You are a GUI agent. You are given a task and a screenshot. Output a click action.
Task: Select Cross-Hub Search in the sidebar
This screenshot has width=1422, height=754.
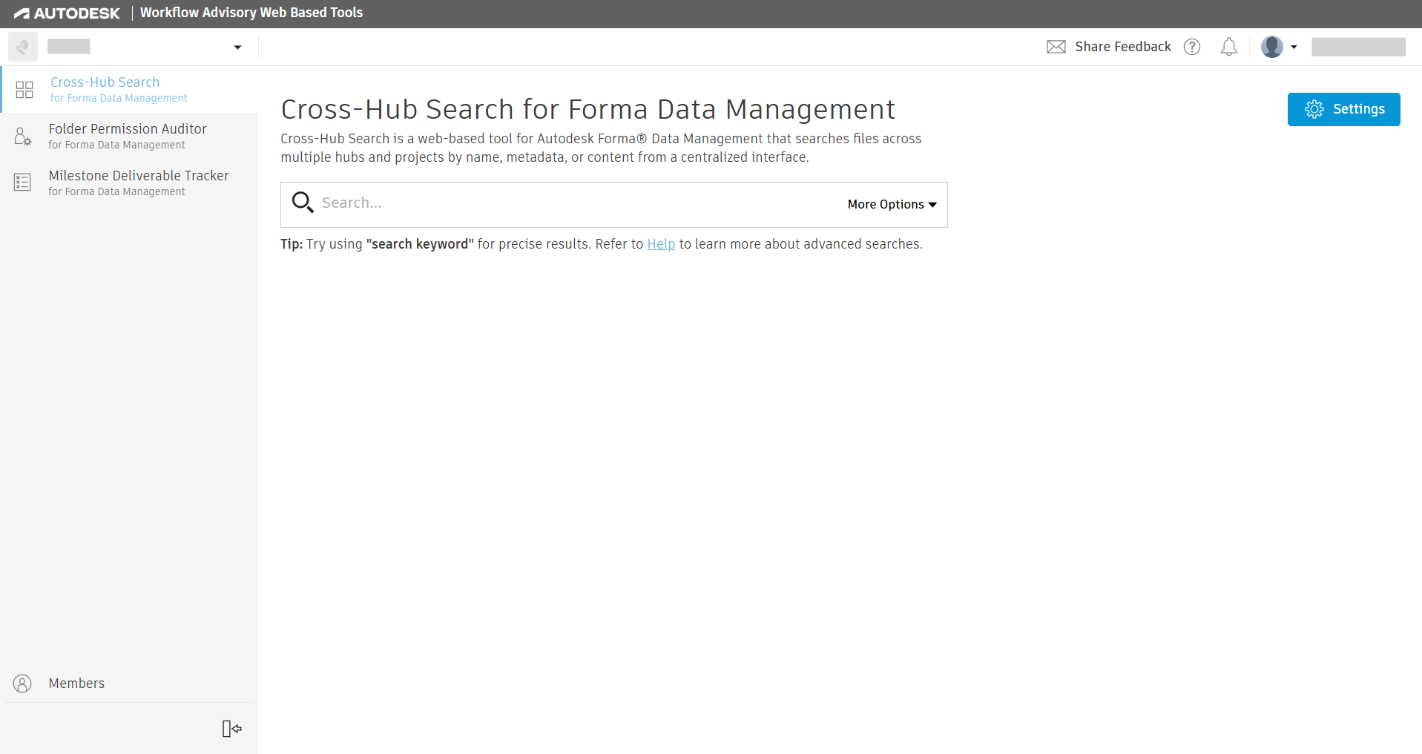pyautogui.click(x=130, y=89)
